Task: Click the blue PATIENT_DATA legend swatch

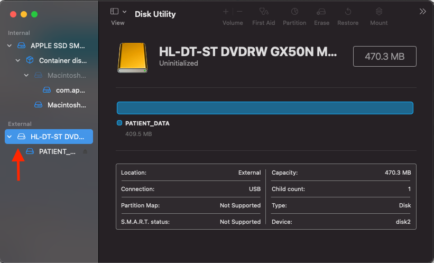Action: 119,123
